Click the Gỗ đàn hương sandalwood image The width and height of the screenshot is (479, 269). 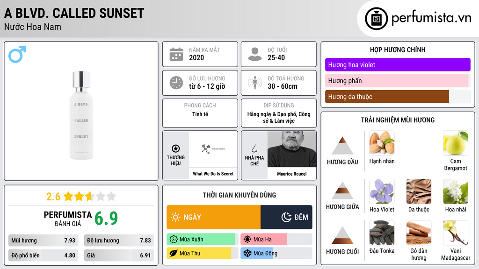[x=419, y=233]
